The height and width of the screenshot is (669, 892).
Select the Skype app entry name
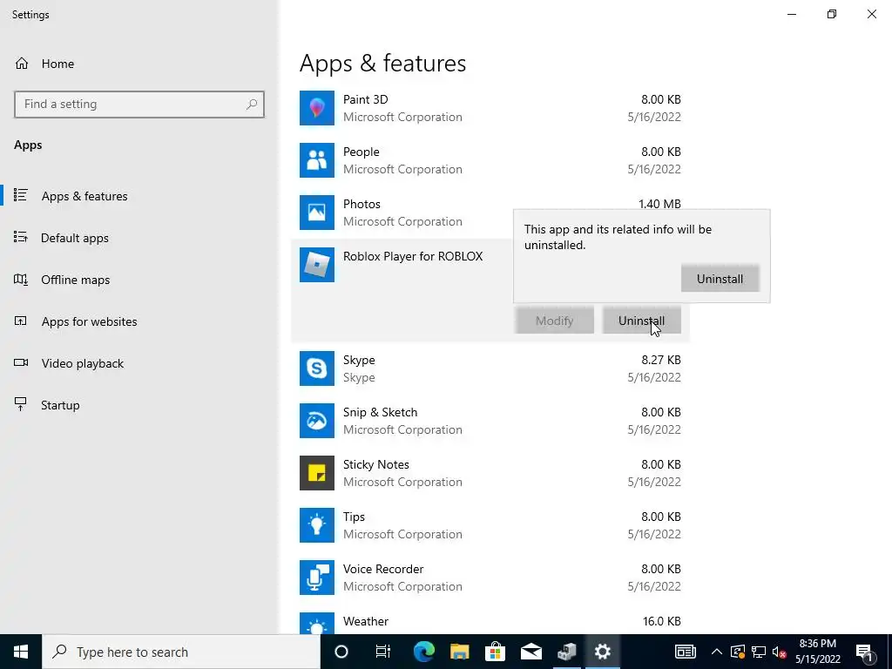(358, 360)
